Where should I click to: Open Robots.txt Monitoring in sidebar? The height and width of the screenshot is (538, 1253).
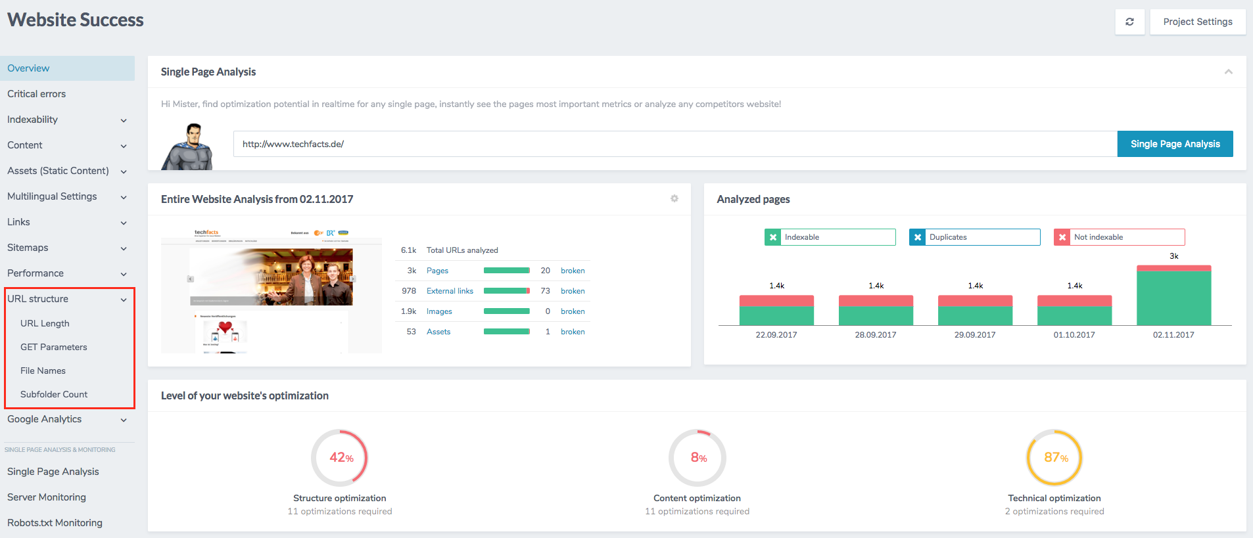[55, 523]
